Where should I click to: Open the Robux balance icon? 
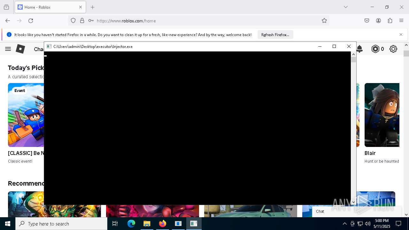tap(375, 49)
